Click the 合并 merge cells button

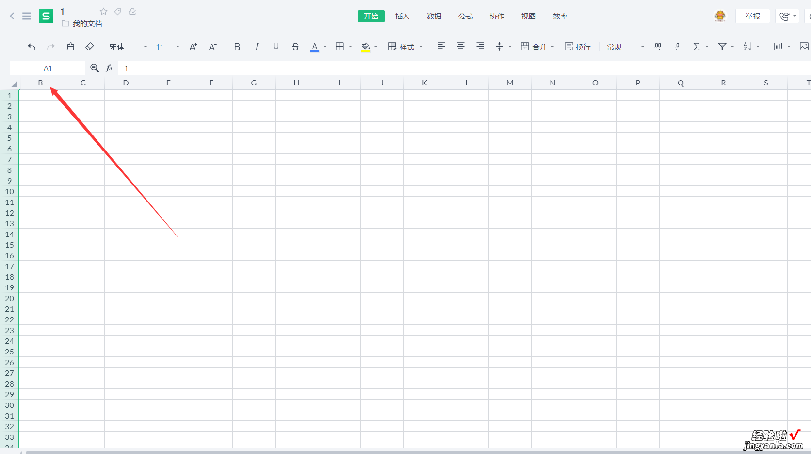(x=534, y=47)
